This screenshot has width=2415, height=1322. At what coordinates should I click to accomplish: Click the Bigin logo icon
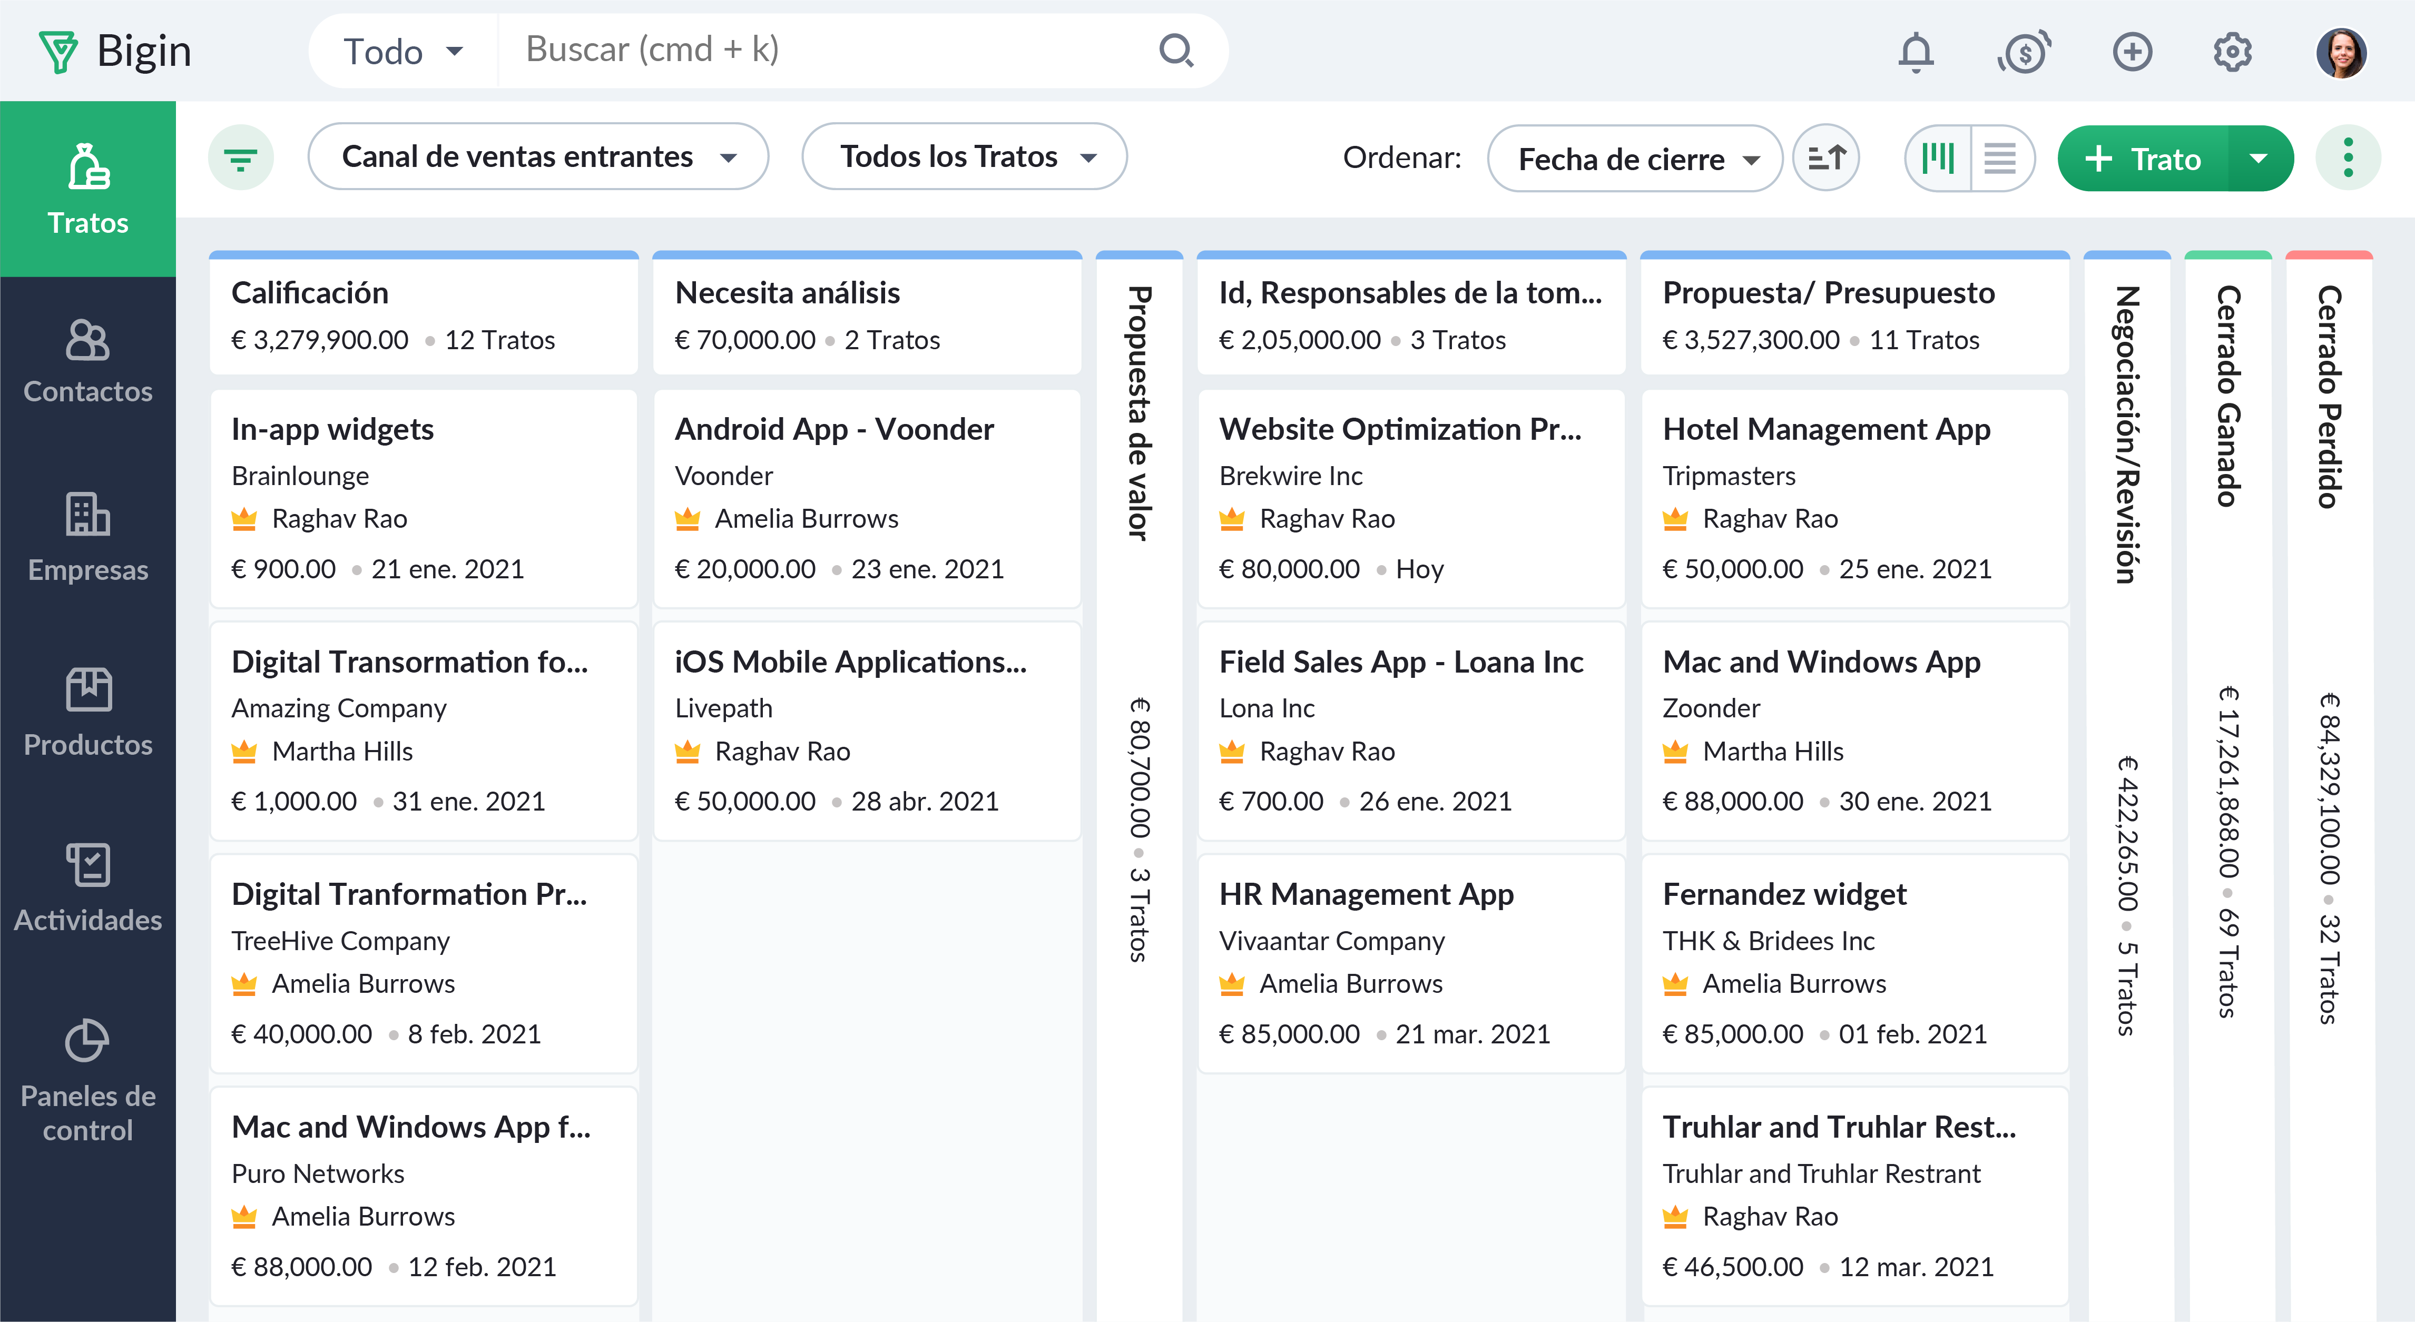[58, 52]
